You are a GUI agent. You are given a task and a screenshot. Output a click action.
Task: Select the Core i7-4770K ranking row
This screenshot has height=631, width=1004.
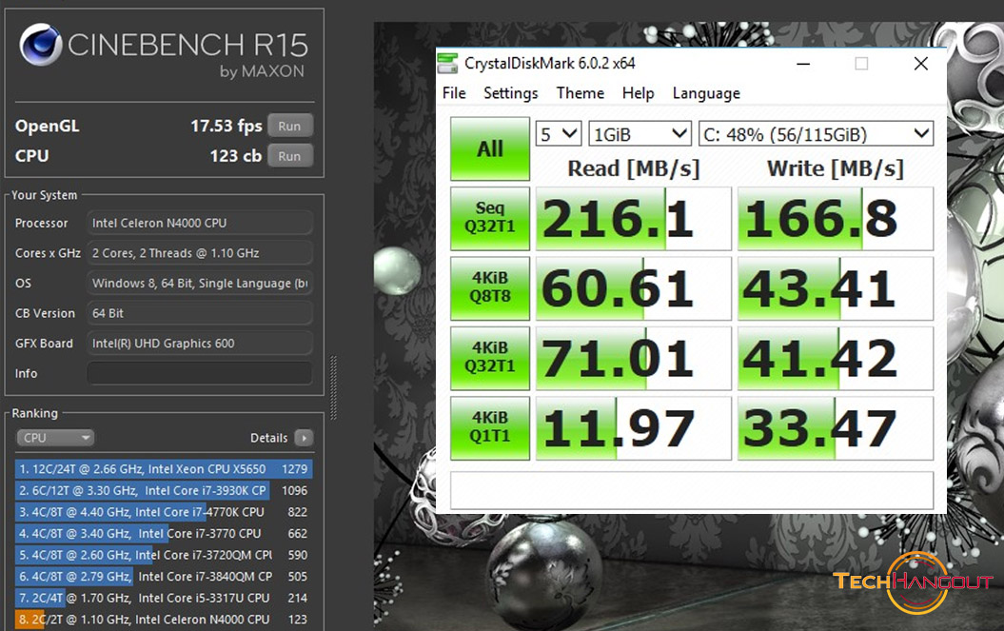coord(164,512)
